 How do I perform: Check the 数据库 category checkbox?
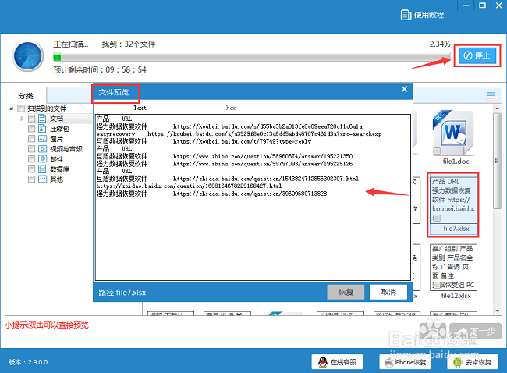(31, 169)
